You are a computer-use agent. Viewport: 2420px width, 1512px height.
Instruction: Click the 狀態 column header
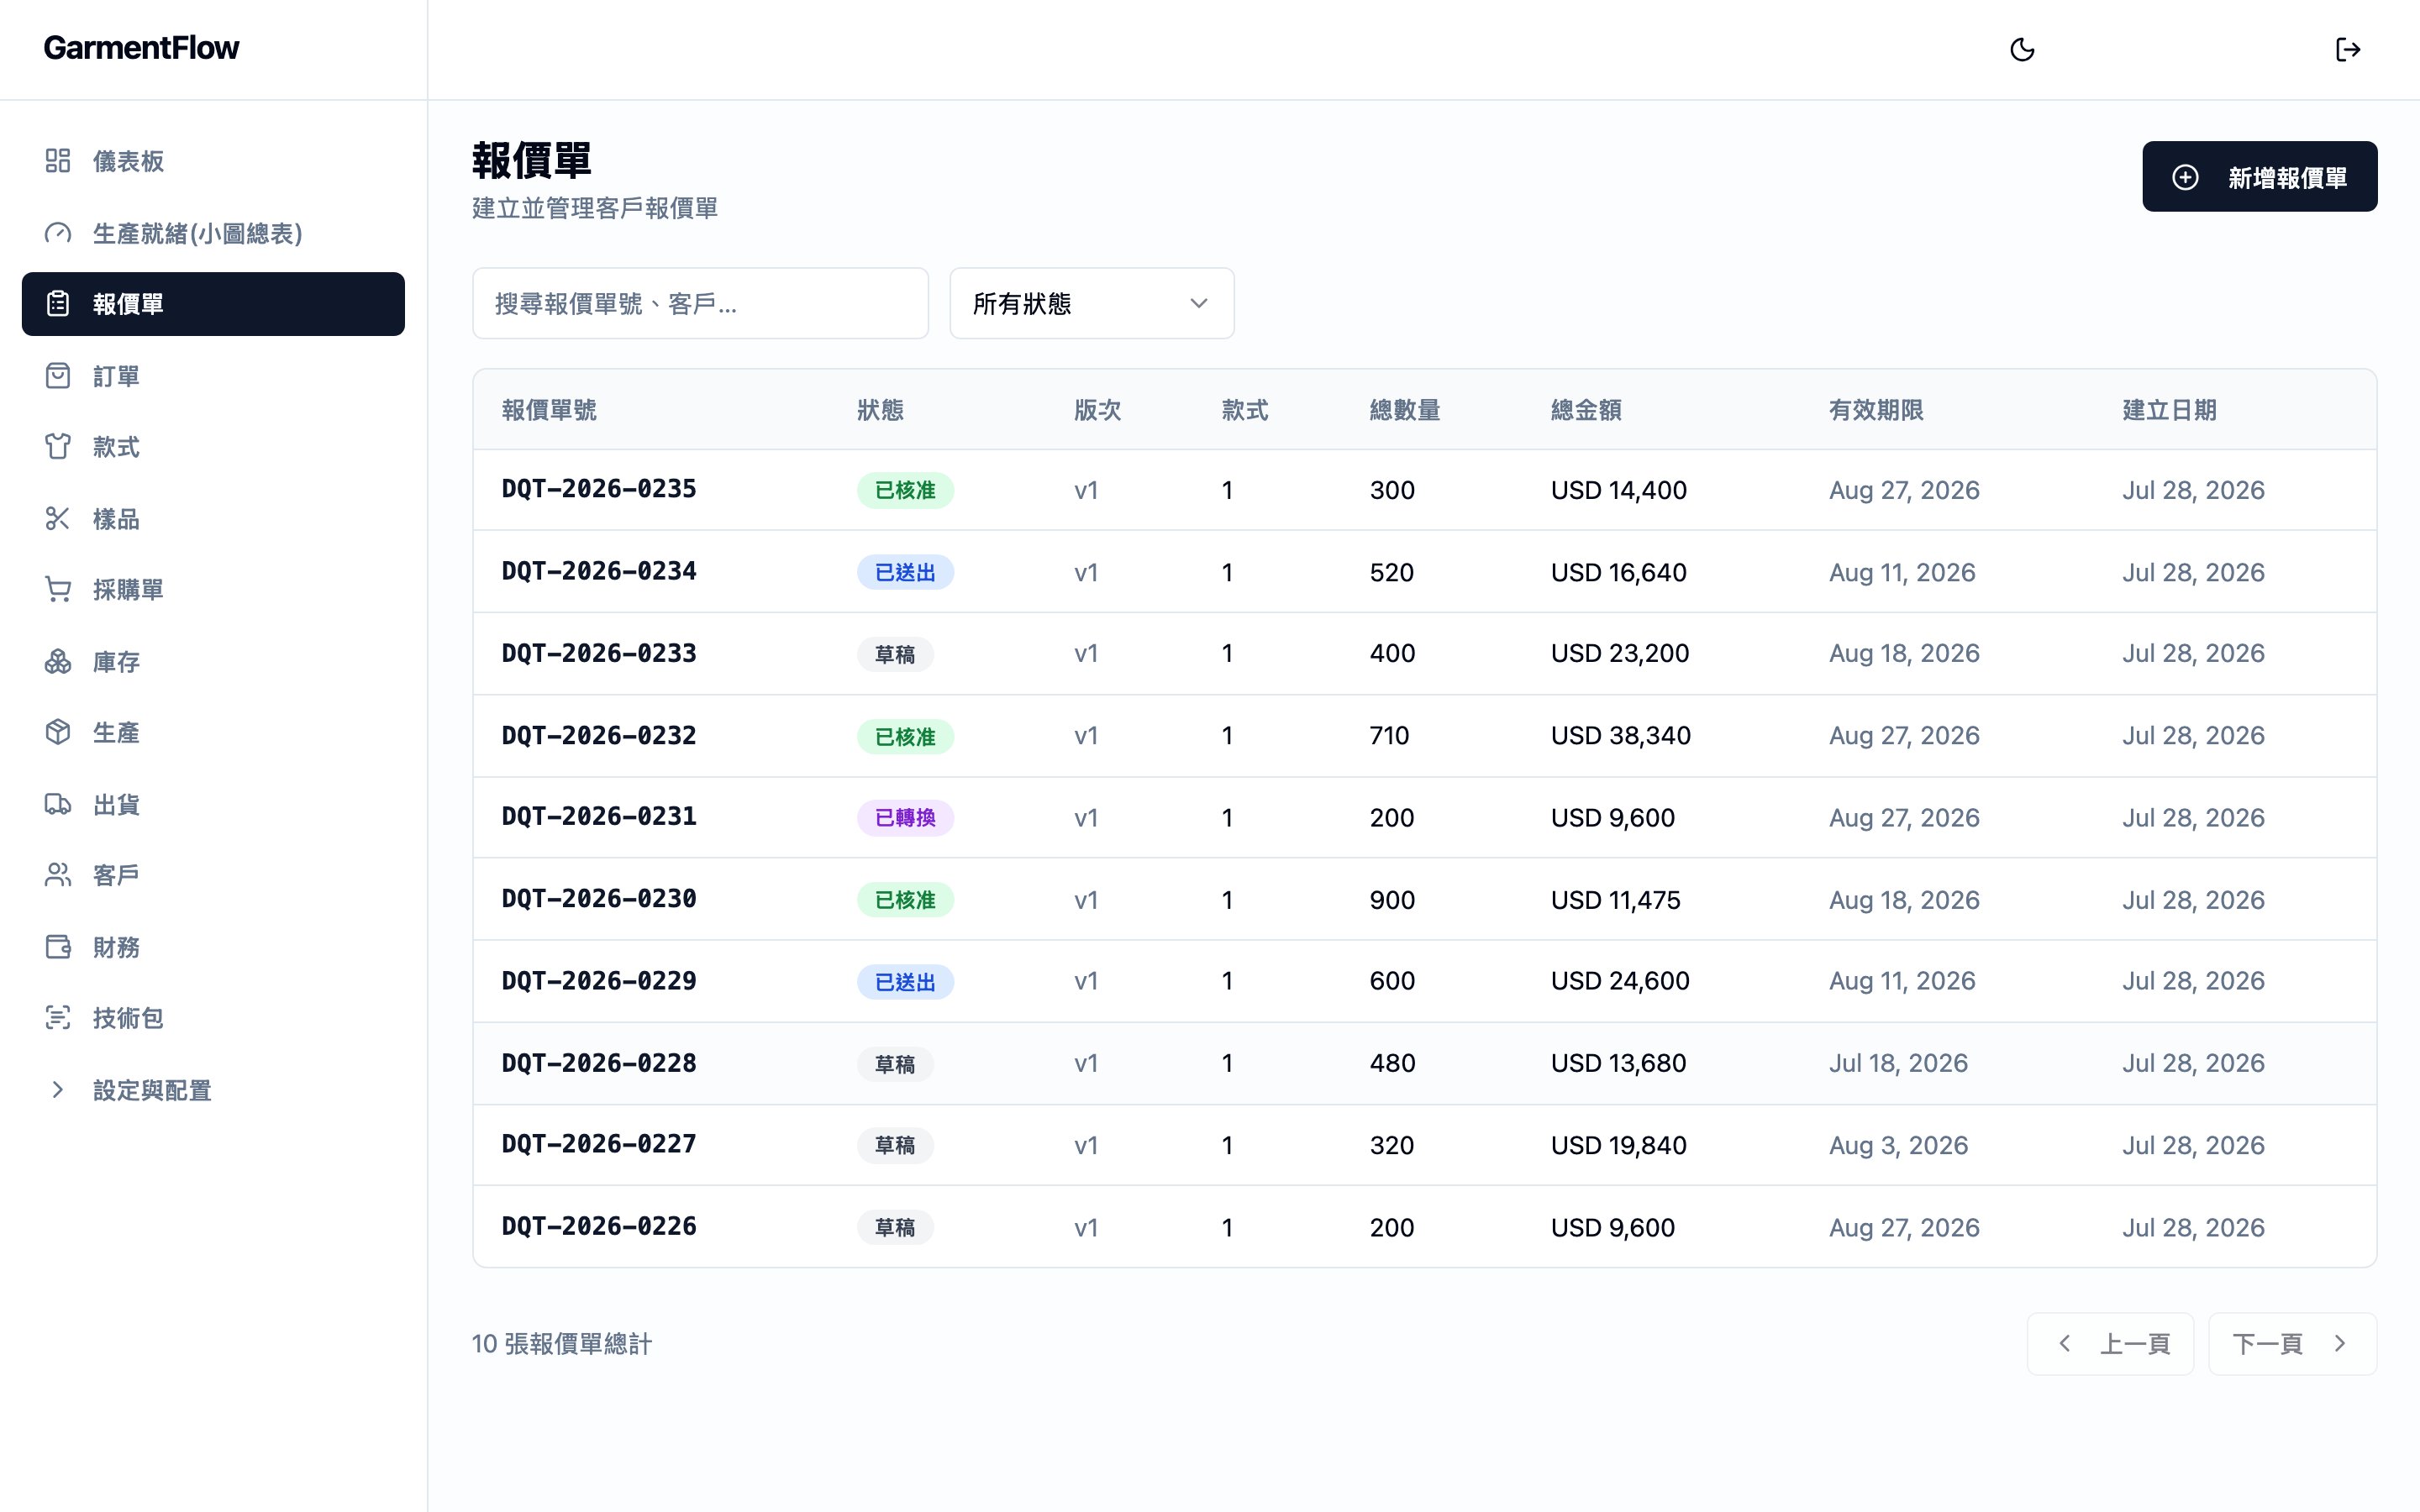[880, 410]
